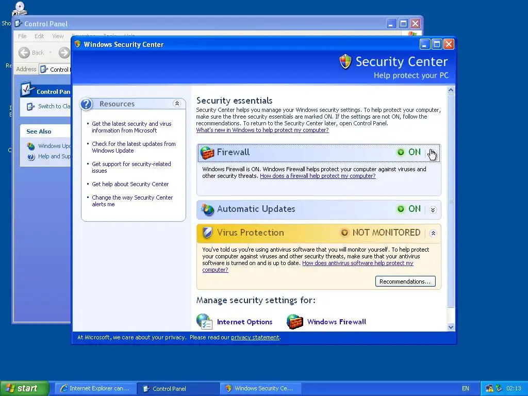Open What's new in Windows link
The image size is (528, 396).
tap(262, 130)
